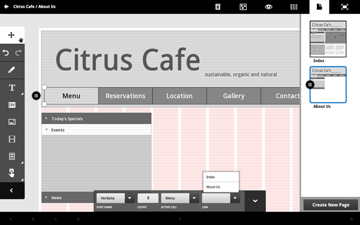Select the image placeholder tool
Image resolution: width=360 pixels, height=225 pixels.
12,122
